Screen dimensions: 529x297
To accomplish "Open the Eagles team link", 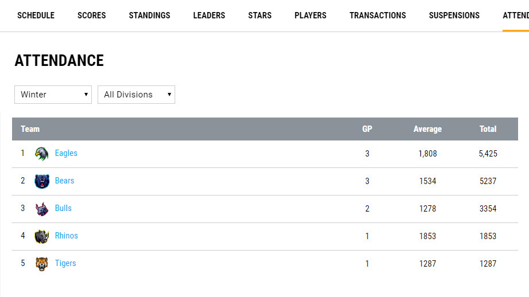I will click(x=66, y=153).
